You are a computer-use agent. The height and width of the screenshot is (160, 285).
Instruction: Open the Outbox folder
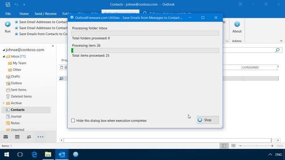click(16, 83)
